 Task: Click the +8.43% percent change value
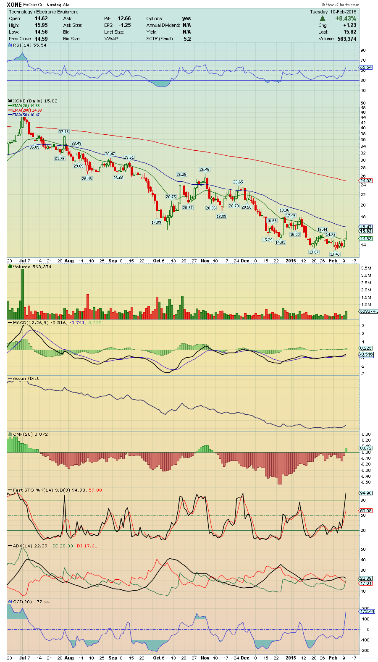(x=345, y=18)
